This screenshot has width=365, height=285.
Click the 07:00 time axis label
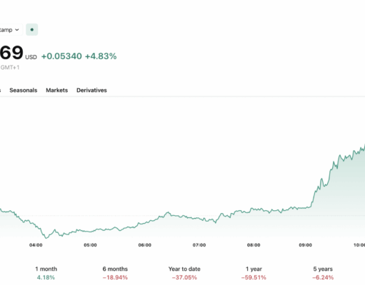click(199, 245)
